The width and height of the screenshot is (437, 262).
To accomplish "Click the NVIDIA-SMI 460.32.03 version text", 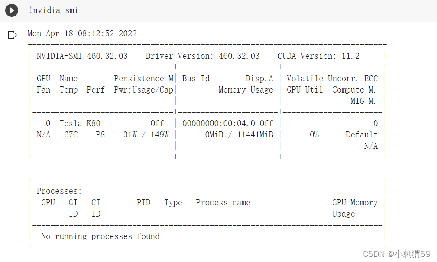I will tap(82, 56).
